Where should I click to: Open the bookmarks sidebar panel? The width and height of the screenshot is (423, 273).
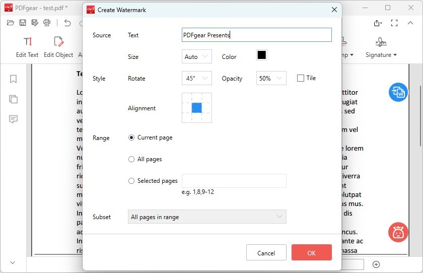[x=14, y=79]
